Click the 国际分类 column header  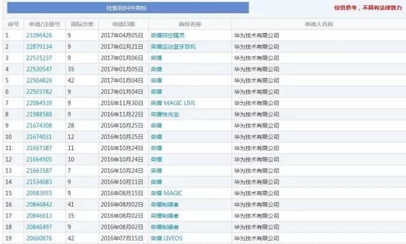82,24
